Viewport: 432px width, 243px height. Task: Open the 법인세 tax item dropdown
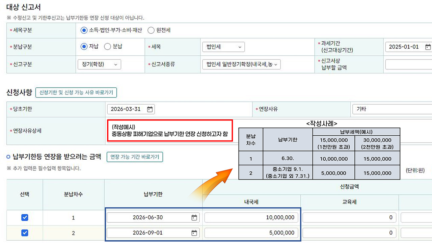(223, 47)
